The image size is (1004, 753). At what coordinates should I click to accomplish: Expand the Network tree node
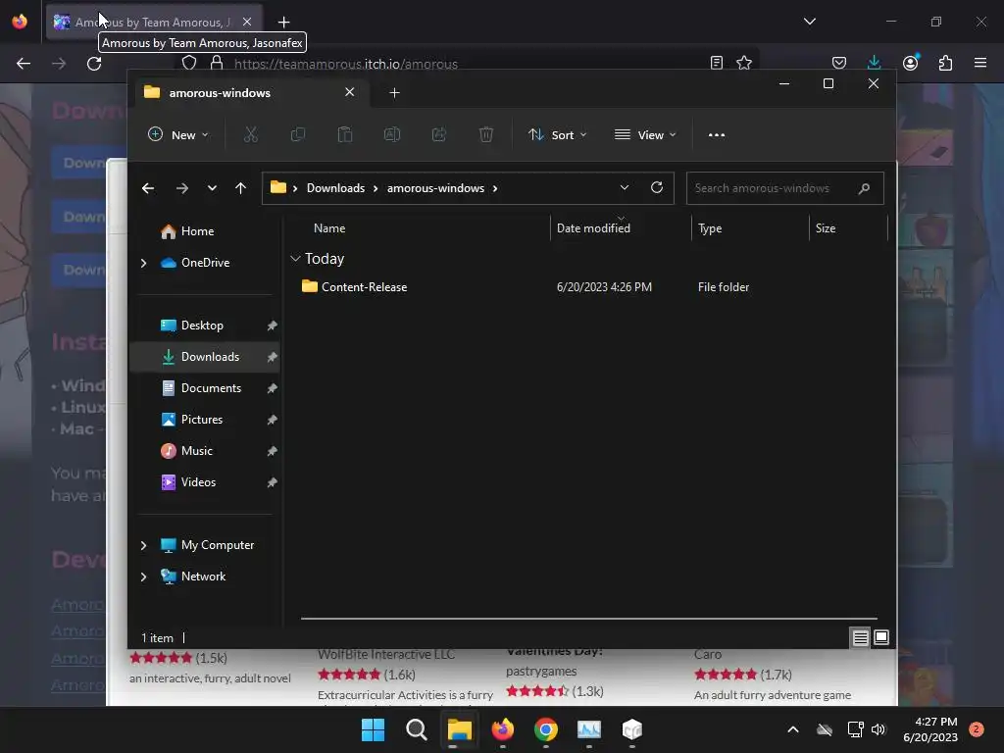[x=143, y=577]
